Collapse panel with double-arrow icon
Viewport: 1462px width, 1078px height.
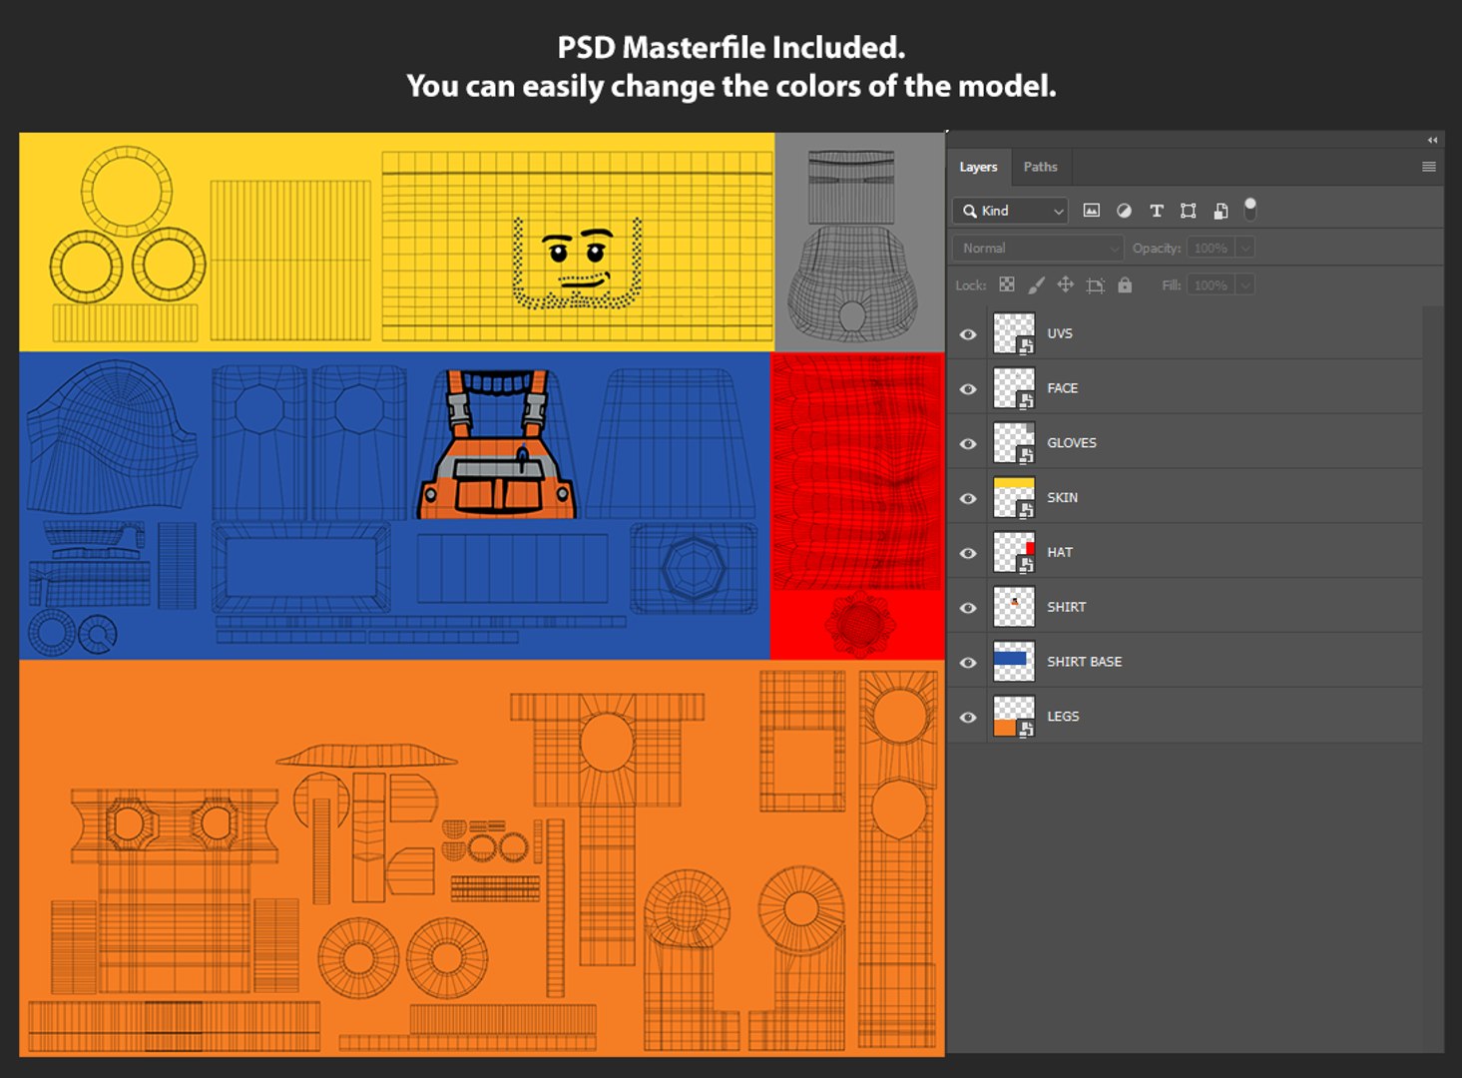point(1432,140)
